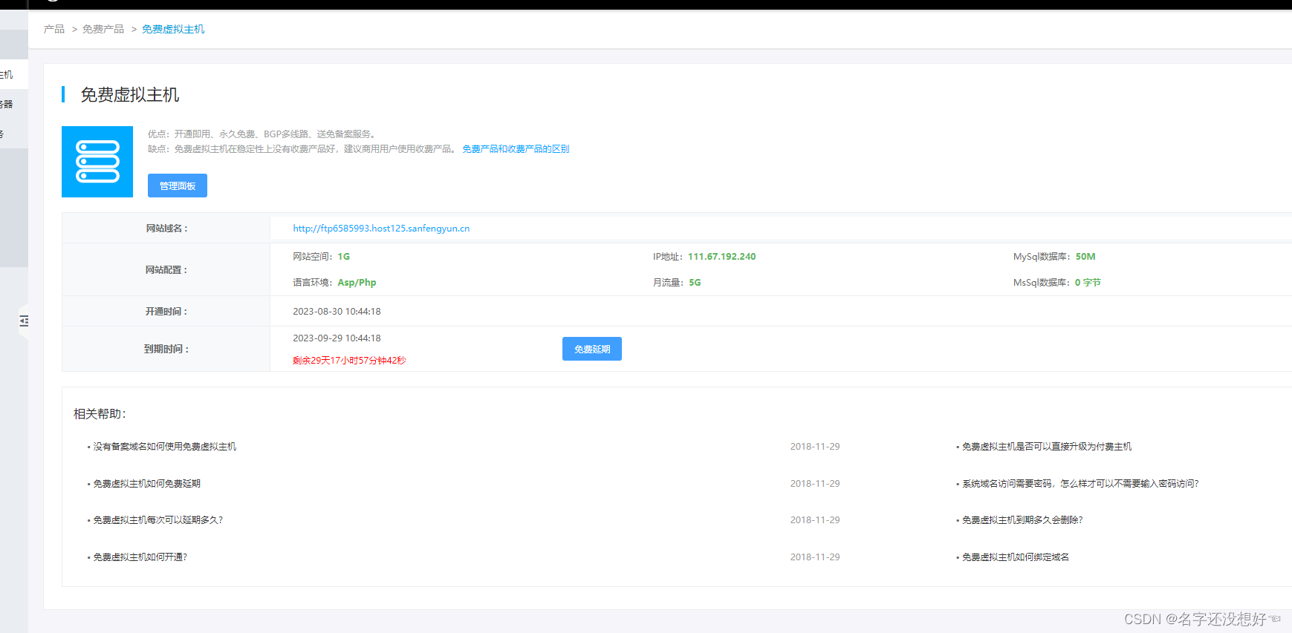1292x633 pixels.
Task: Open 免费产品和收费产品的区别 link
Action: 516,149
